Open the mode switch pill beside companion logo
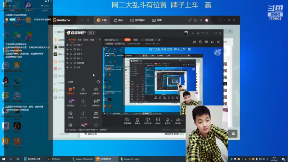Screen dimensions: 288x162 (x=91, y=33)
